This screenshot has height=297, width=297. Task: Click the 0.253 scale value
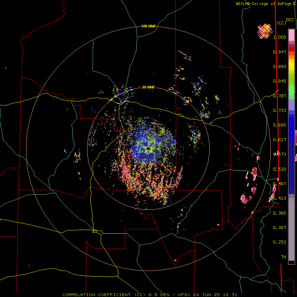(x=280, y=242)
